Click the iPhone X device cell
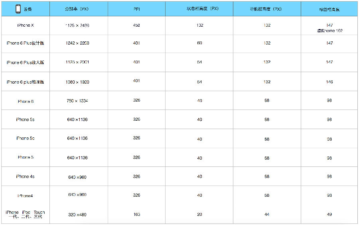 click(x=25, y=25)
